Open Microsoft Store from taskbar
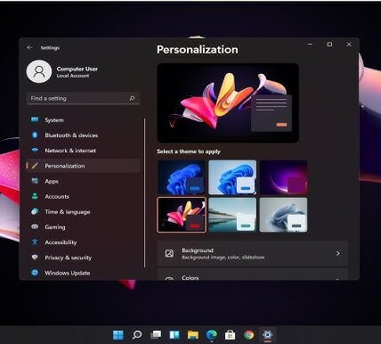The height and width of the screenshot is (344, 381). click(x=231, y=335)
